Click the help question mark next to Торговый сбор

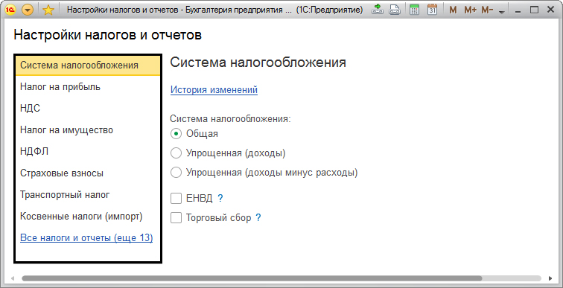pyautogui.click(x=258, y=218)
